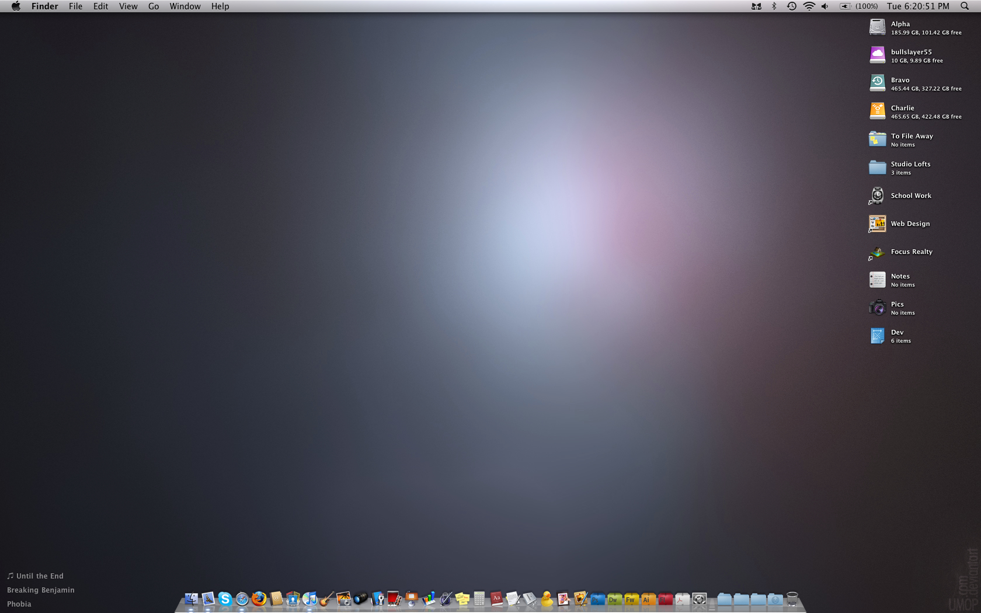981x613 pixels.
Task: Open Dreamweaver Dw icon in Dock
Action: pos(614,599)
